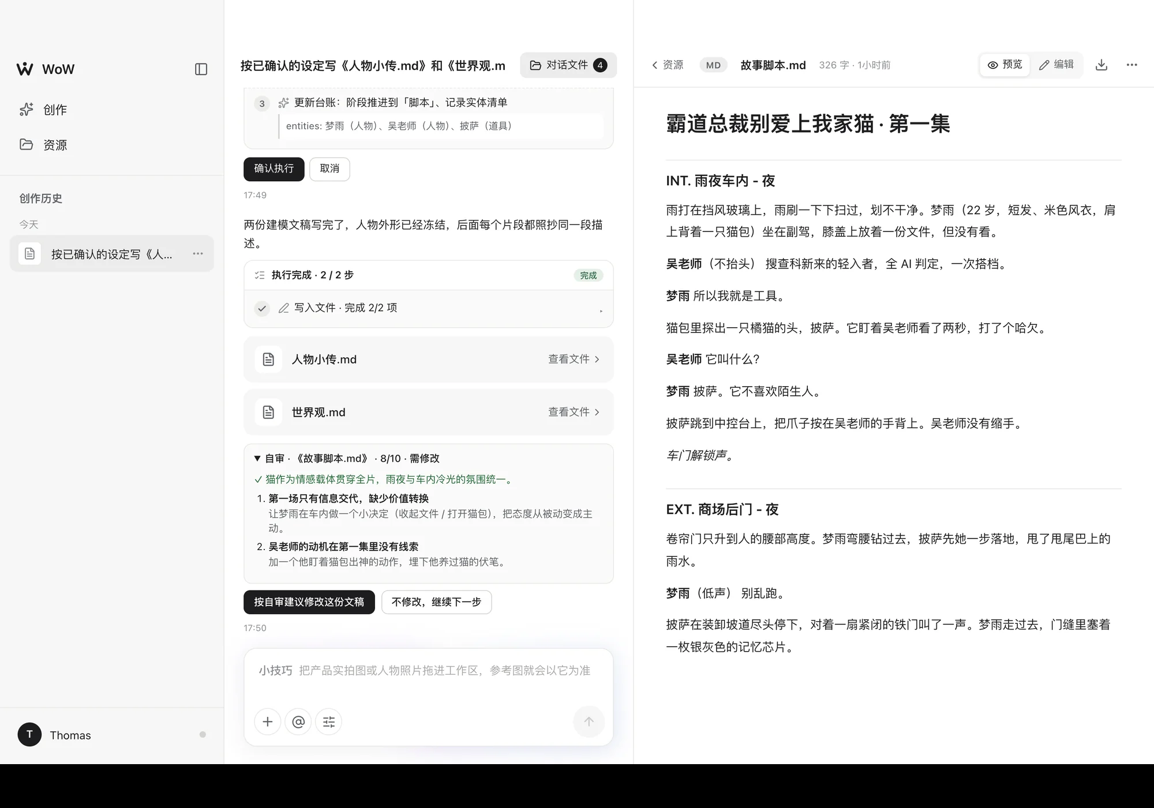Click the 完成 status badge
The height and width of the screenshot is (808, 1154).
pyautogui.click(x=589, y=275)
